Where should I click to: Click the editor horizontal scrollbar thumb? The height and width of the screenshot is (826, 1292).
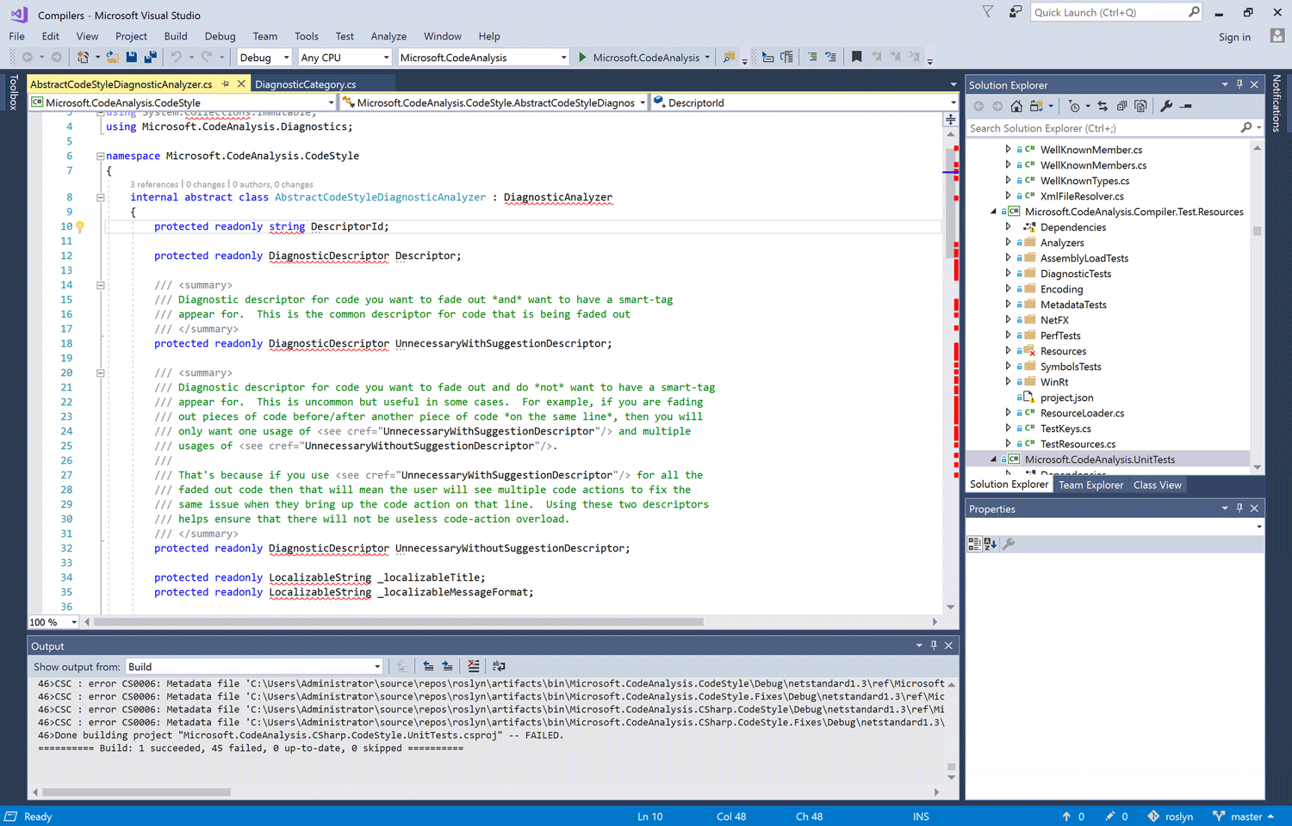pyautogui.click(x=399, y=622)
